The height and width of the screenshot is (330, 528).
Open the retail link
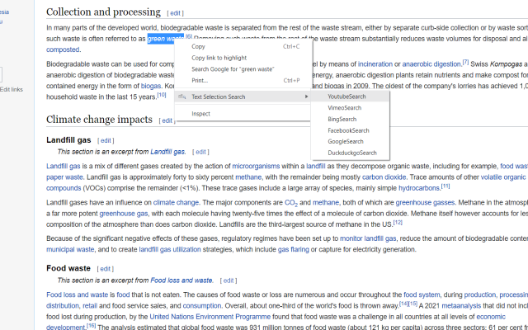click(90, 306)
